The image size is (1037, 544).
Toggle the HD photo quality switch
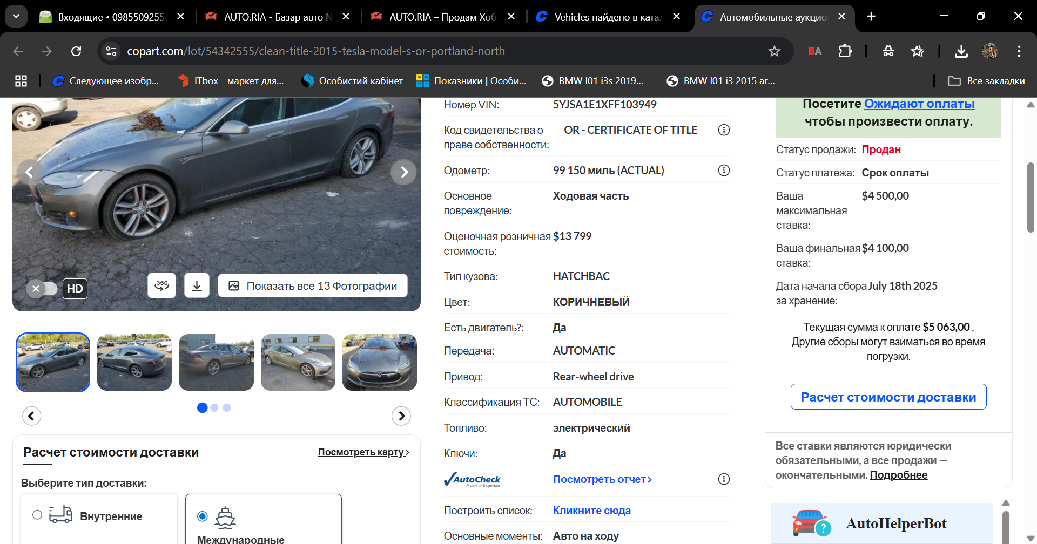(43, 289)
